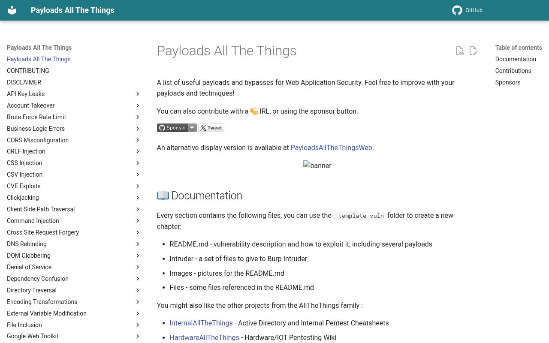
Task: Open API Key Leaks section label
Action: pos(26,94)
